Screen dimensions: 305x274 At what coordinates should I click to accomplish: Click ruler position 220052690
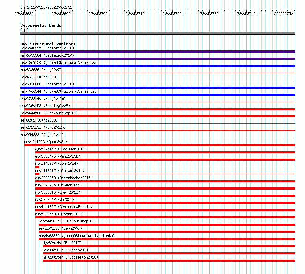[x=61, y=14]
